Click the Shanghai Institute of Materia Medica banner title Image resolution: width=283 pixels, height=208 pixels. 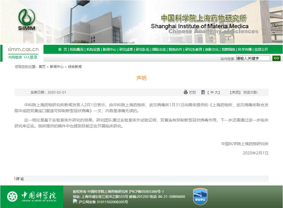(200, 26)
